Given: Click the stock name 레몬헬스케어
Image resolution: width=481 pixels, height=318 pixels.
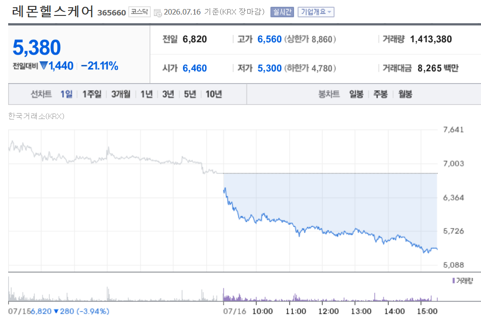Looking at the screenshot, I should pyautogui.click(x=53, y=11).
